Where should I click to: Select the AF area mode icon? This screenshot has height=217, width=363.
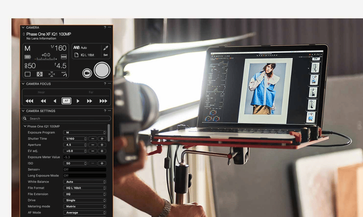pyautogui.click(x=51, y=74)
